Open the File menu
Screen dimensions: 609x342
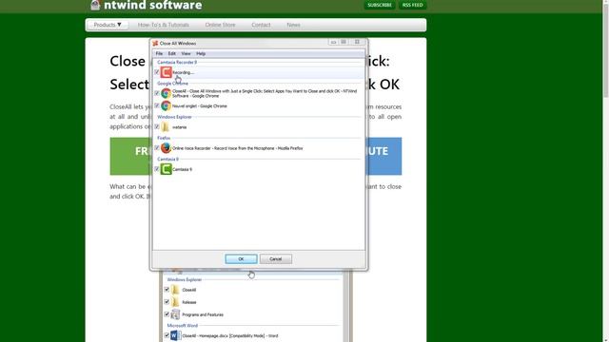(x=159, y=53)
